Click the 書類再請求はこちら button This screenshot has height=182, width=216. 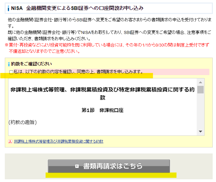coord(109,166)
